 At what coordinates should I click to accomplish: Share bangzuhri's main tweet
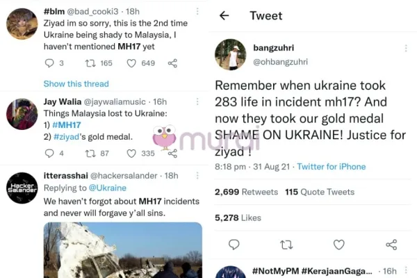pyautogui.click(x=391, y=245)
